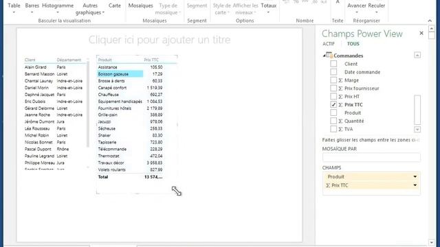440x247 pixels.
Task: Uncheck the Prix TTC field checkbox
Action: pos(333,104)
